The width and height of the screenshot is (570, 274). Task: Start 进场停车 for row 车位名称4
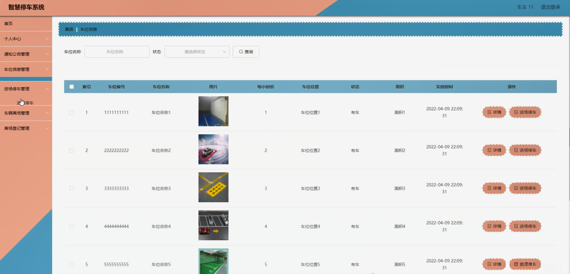pos(525,226)
